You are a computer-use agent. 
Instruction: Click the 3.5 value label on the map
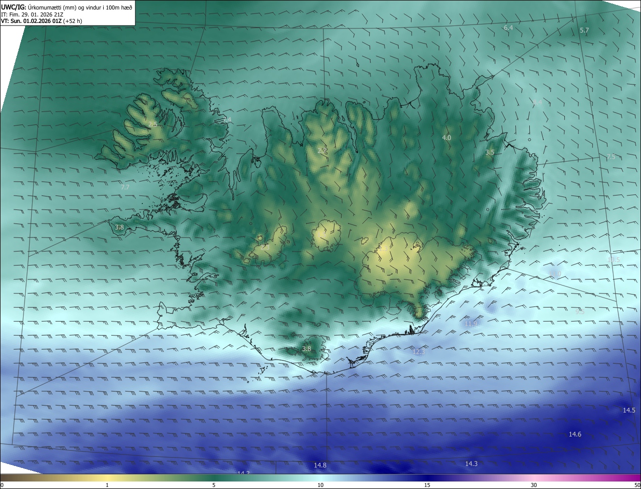(x=490, y=152)
